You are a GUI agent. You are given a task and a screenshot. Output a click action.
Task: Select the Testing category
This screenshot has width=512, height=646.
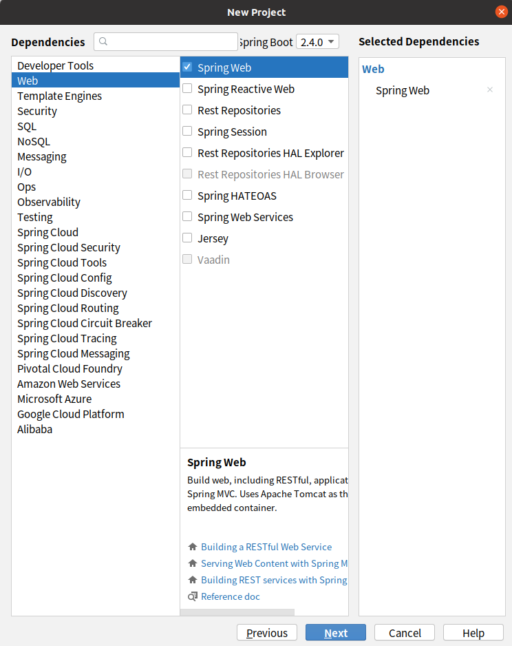pos(96,217)
